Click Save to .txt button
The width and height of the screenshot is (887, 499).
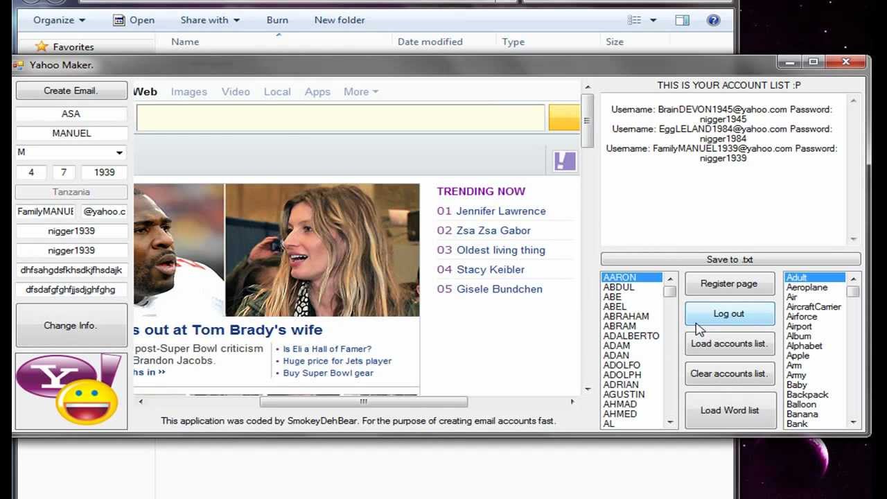[x=730, y=259]
